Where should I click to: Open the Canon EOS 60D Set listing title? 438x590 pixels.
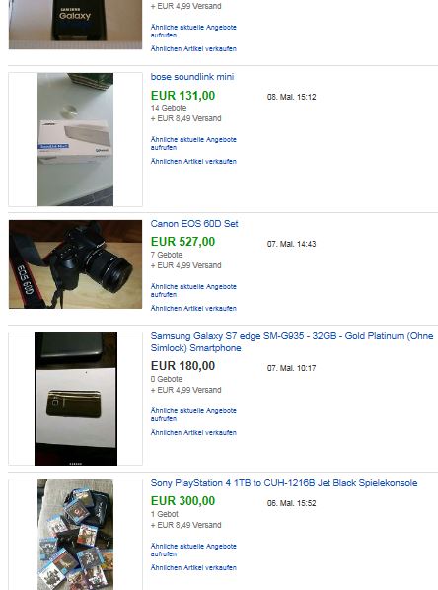click(x=194, y=224)
